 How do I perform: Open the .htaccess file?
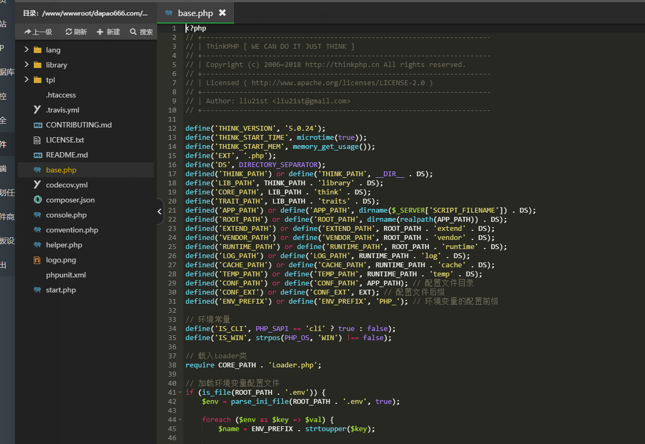[61, 95]
